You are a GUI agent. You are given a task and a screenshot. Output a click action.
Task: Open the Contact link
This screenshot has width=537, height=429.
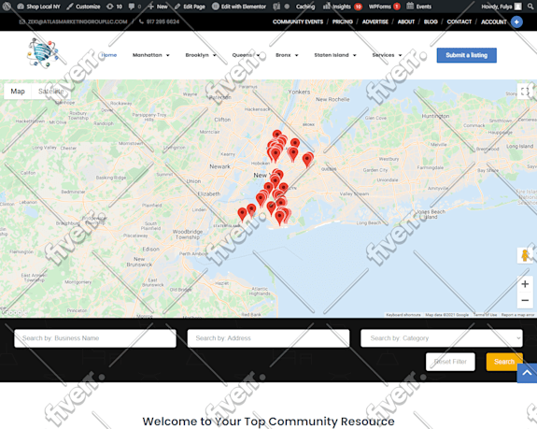click(459, 21)
